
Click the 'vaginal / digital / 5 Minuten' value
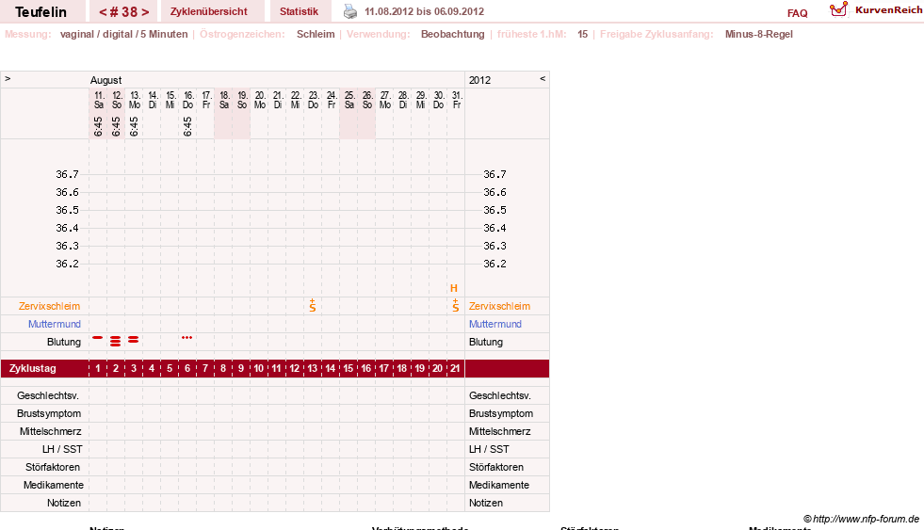[123, 34]
